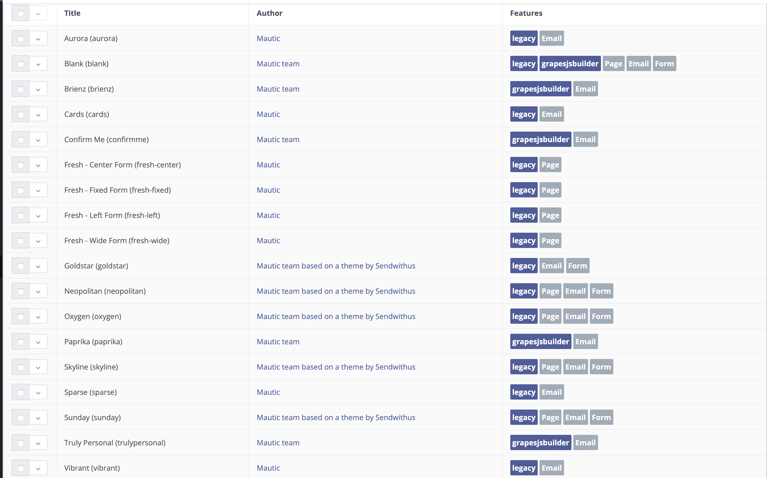Select the Skyline theme row title

(91, 367)
